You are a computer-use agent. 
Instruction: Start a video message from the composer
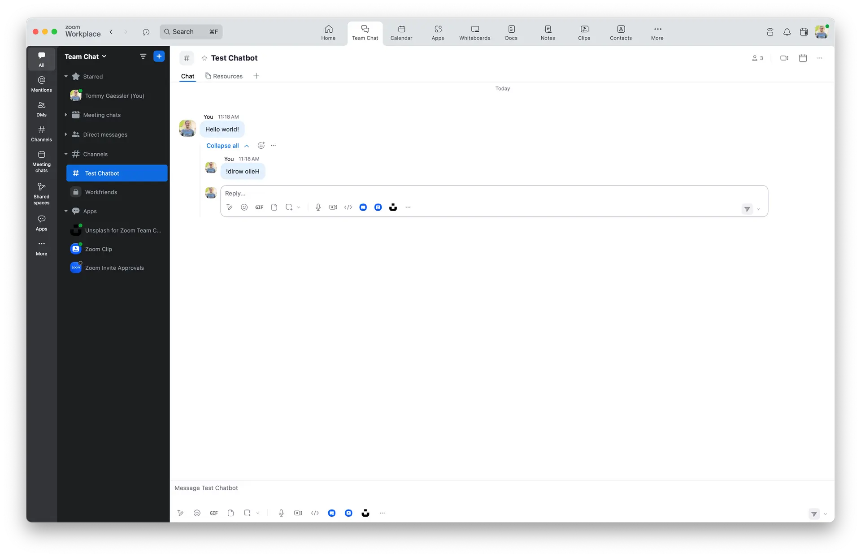(x=298, y=513)
